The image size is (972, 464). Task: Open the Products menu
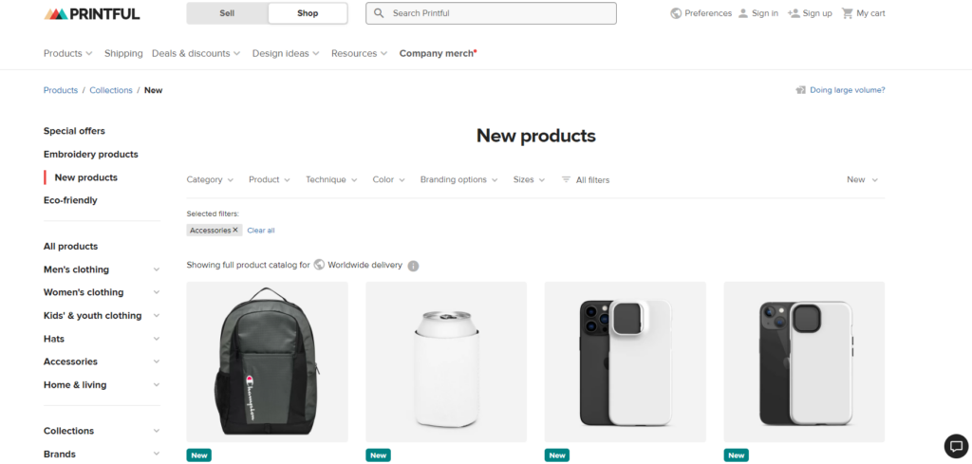(x=68, y=53)
